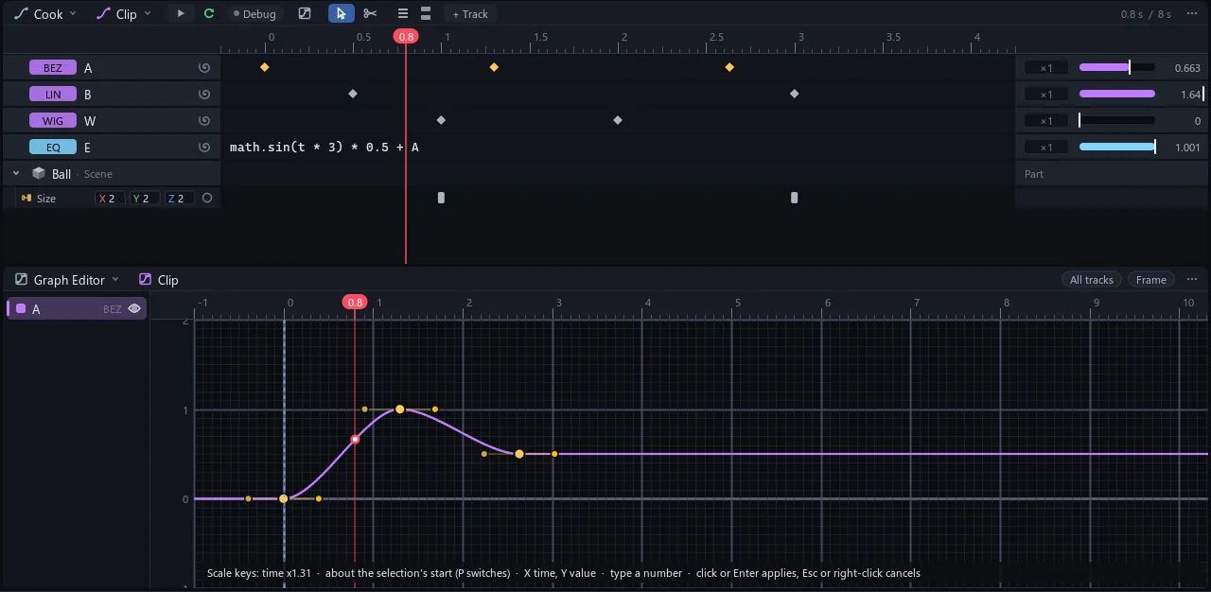Click the All tracks button
The width and height of the screenshot is (1211, 592).
tap(1091, 280)
